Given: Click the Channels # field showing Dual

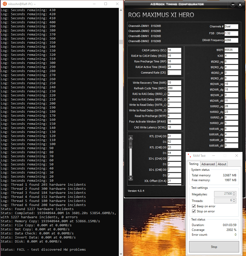Looking at the screenshot, I should [x=231, y=26].
